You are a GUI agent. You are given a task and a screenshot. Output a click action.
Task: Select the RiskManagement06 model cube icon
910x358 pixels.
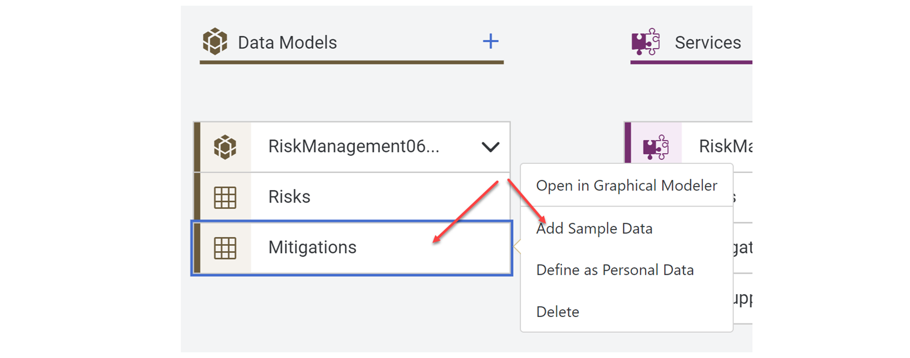[225, 147]
